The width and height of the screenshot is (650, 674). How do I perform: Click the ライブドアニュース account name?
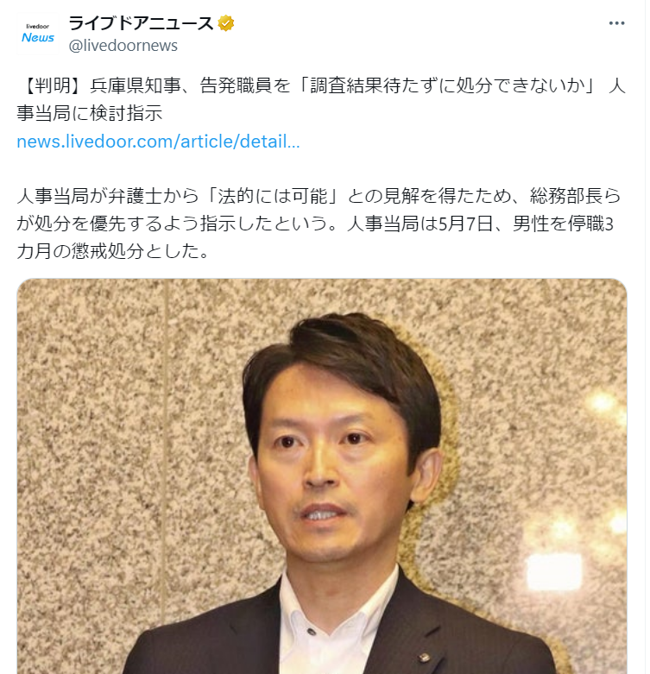[x=141, y=23]
